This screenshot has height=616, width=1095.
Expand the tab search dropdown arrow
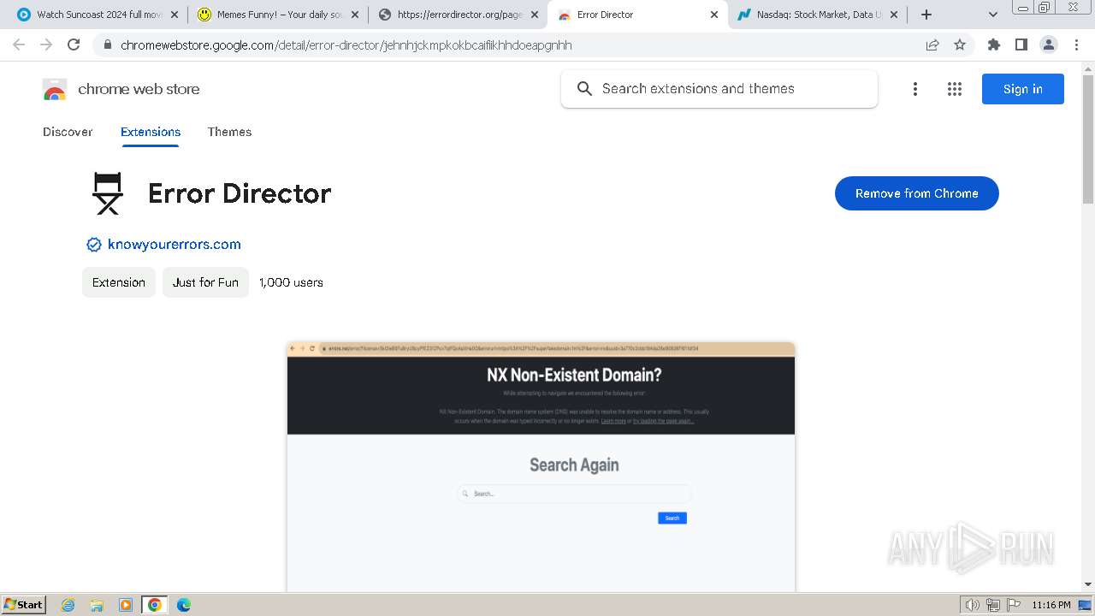pos(993,15)
